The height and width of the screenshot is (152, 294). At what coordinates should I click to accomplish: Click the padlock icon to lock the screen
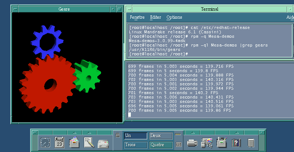[118, 135]
